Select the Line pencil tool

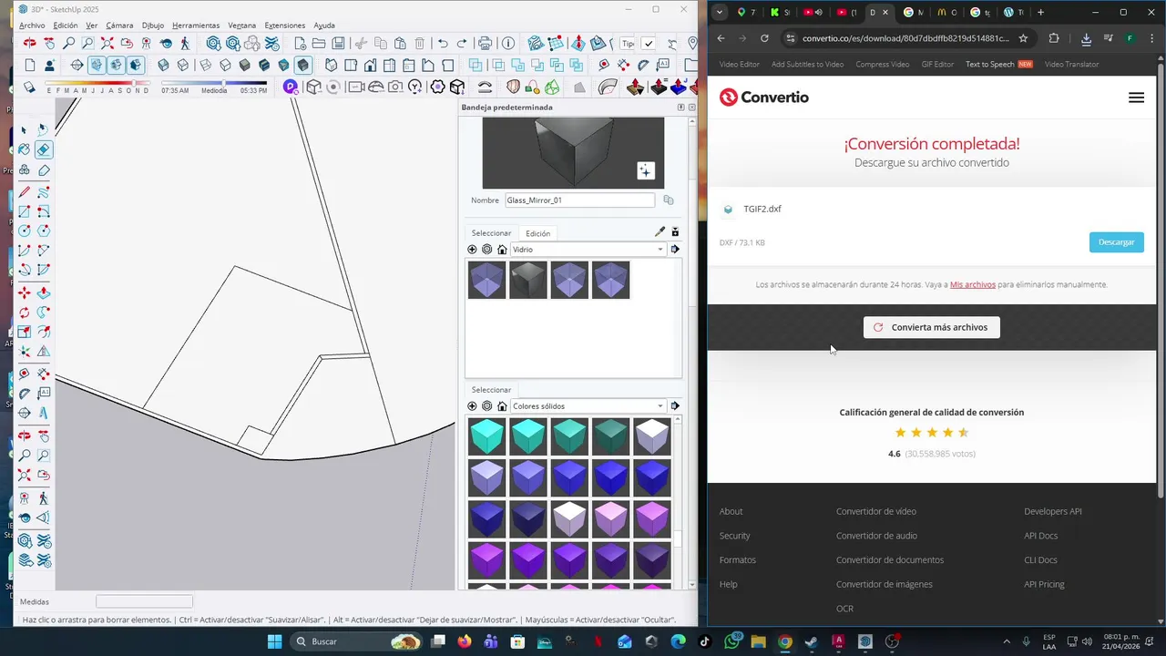click(x=24, y=192)
